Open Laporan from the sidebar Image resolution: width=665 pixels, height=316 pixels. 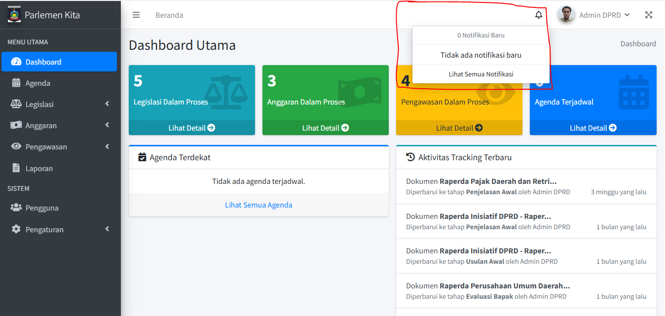coord(38,168)
